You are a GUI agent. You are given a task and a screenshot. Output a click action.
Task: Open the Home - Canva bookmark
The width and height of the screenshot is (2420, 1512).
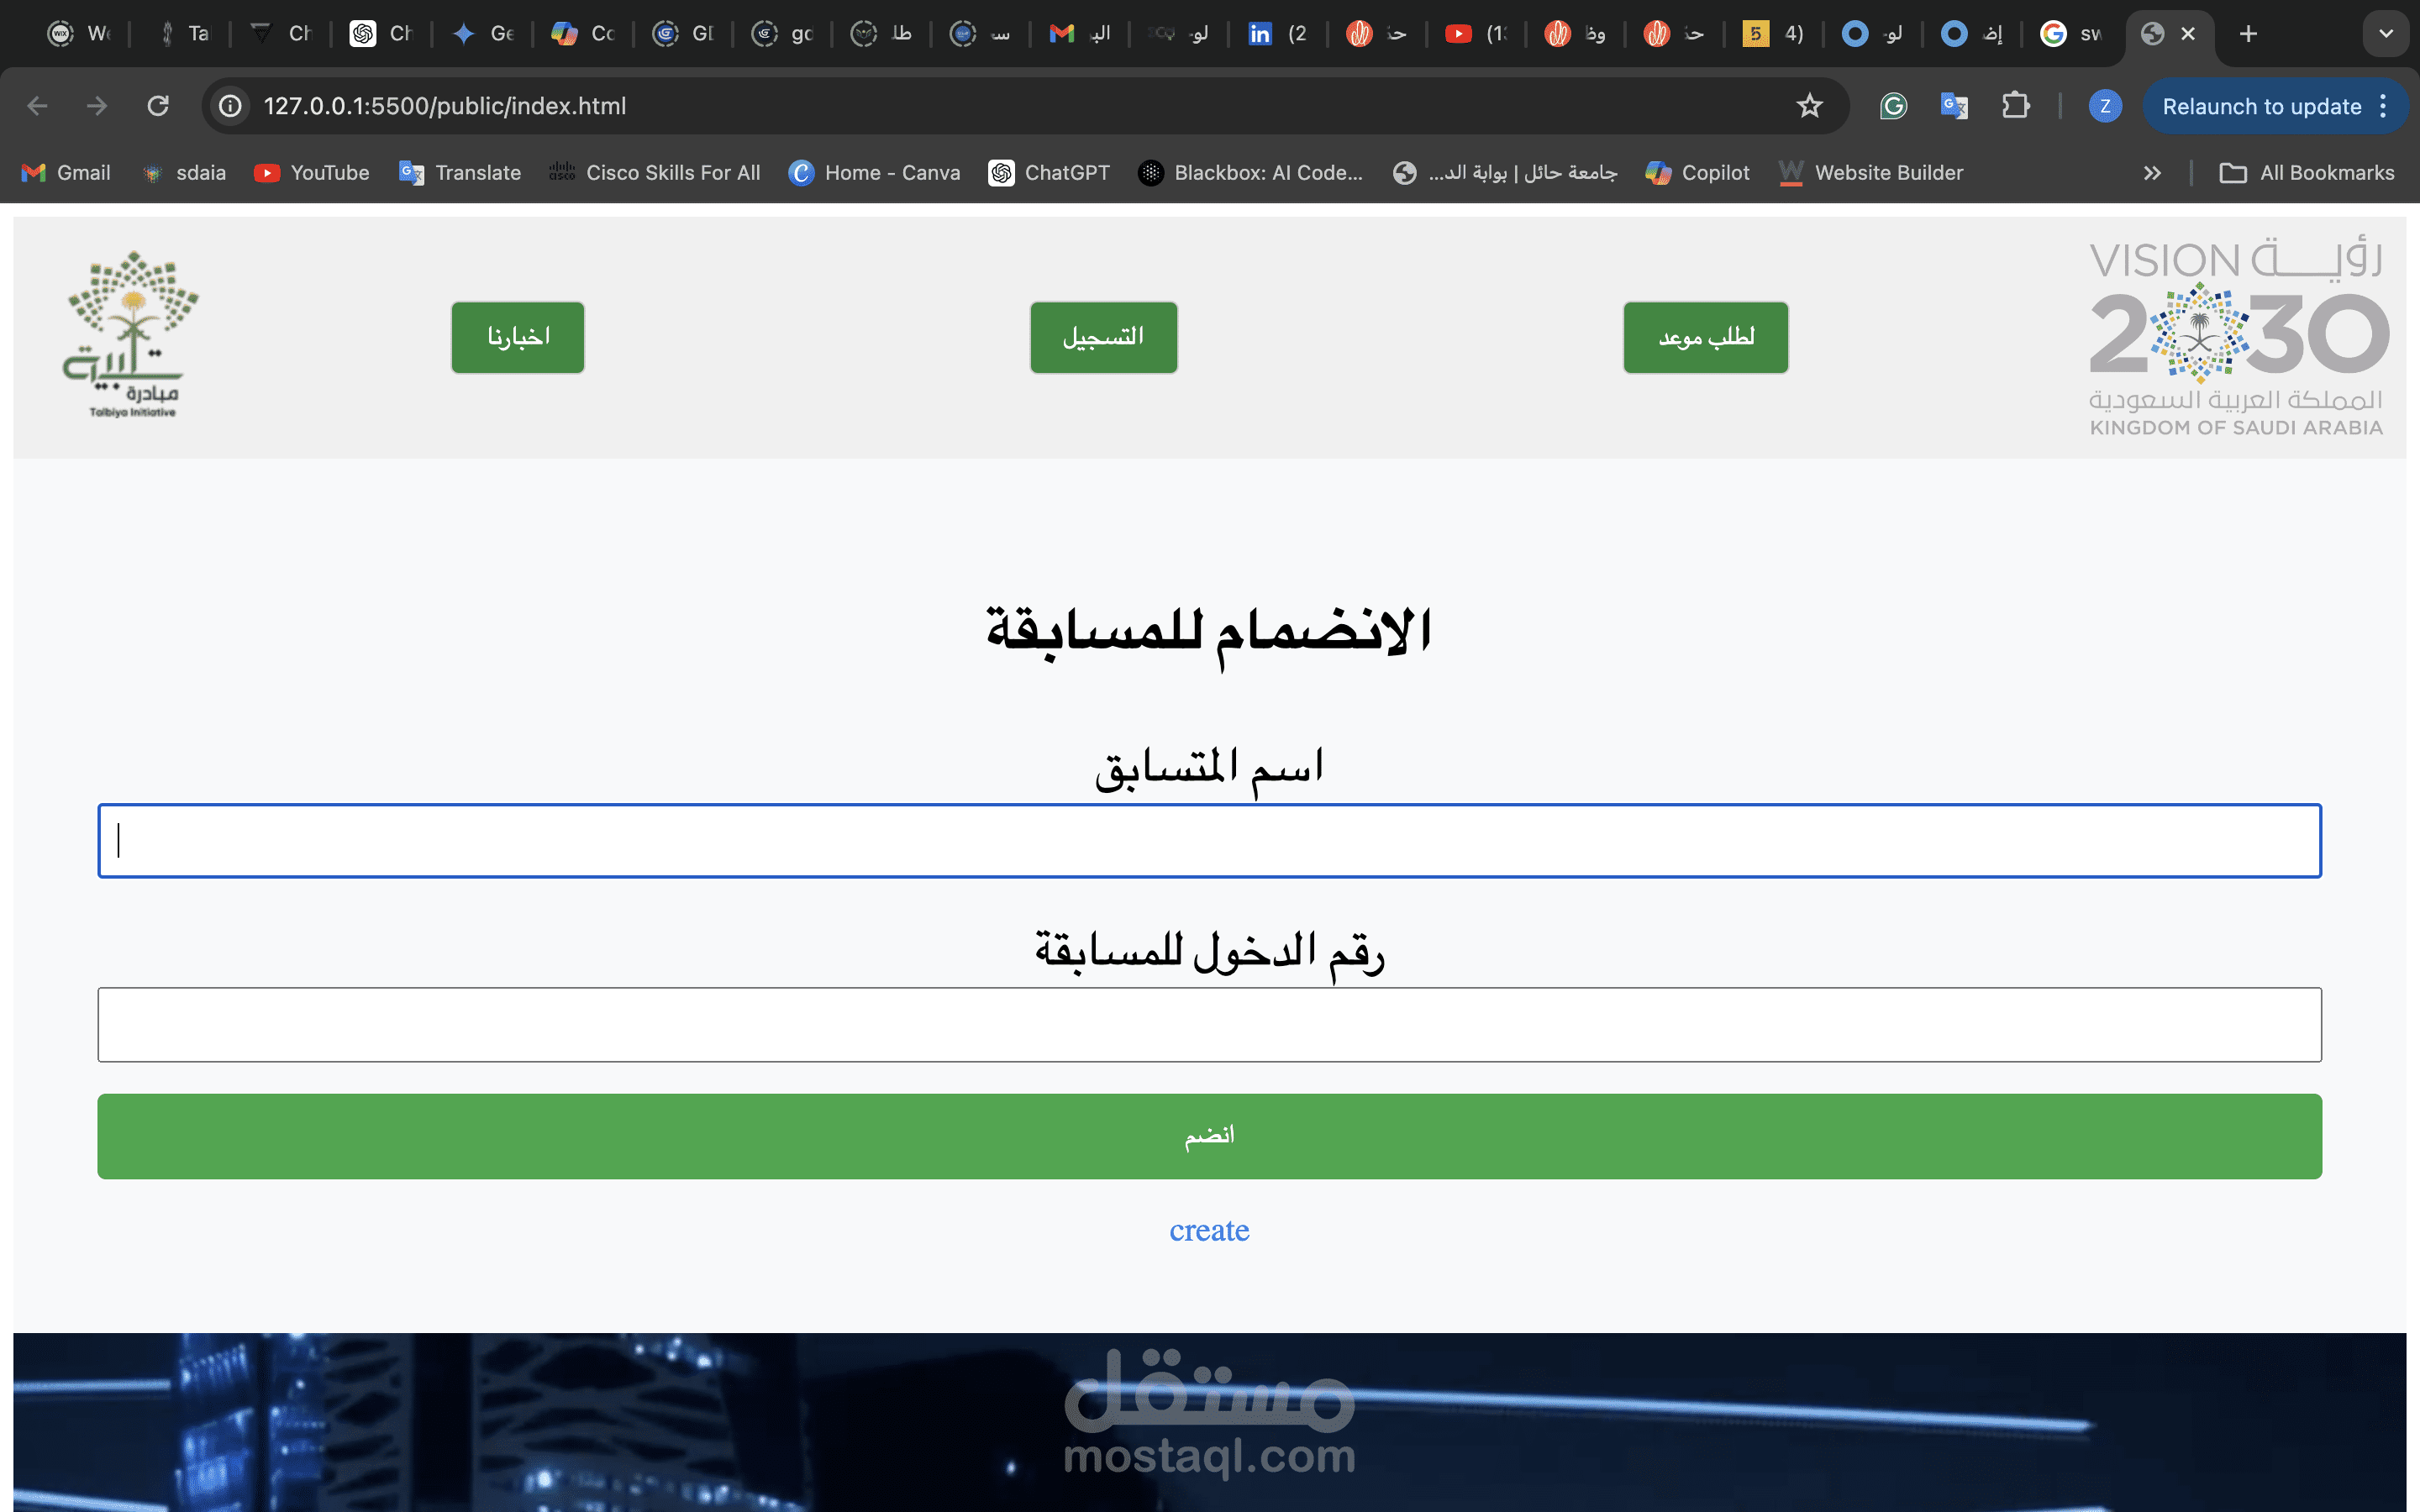pyautogui.click(x=874, y=173)
